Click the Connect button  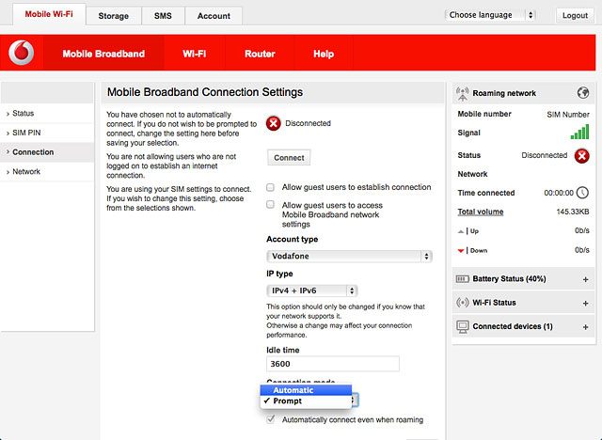tap(289, 158)
